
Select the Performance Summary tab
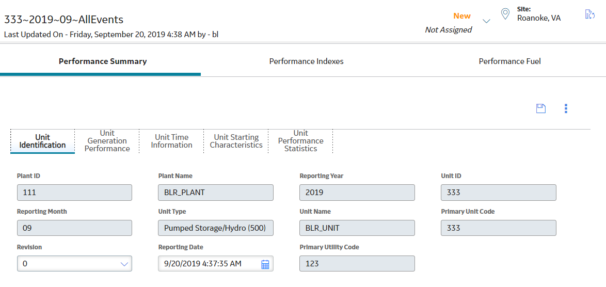tap(103, 61)
